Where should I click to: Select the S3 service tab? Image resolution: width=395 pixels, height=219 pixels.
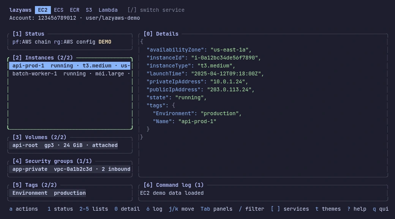tap(88, 10)
